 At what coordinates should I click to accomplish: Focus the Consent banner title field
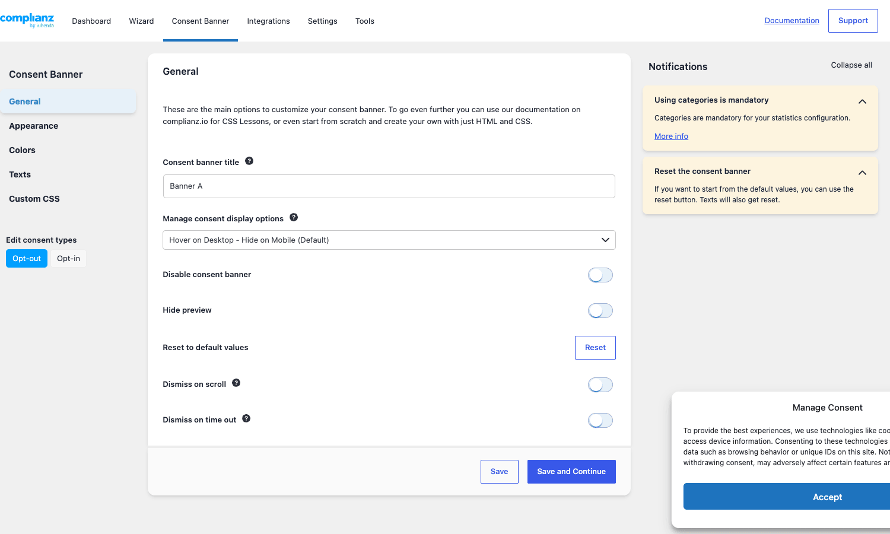389,186
